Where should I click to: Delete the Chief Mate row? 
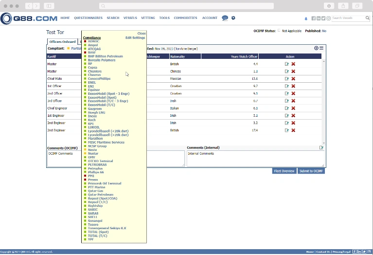(x=293, y=78)
